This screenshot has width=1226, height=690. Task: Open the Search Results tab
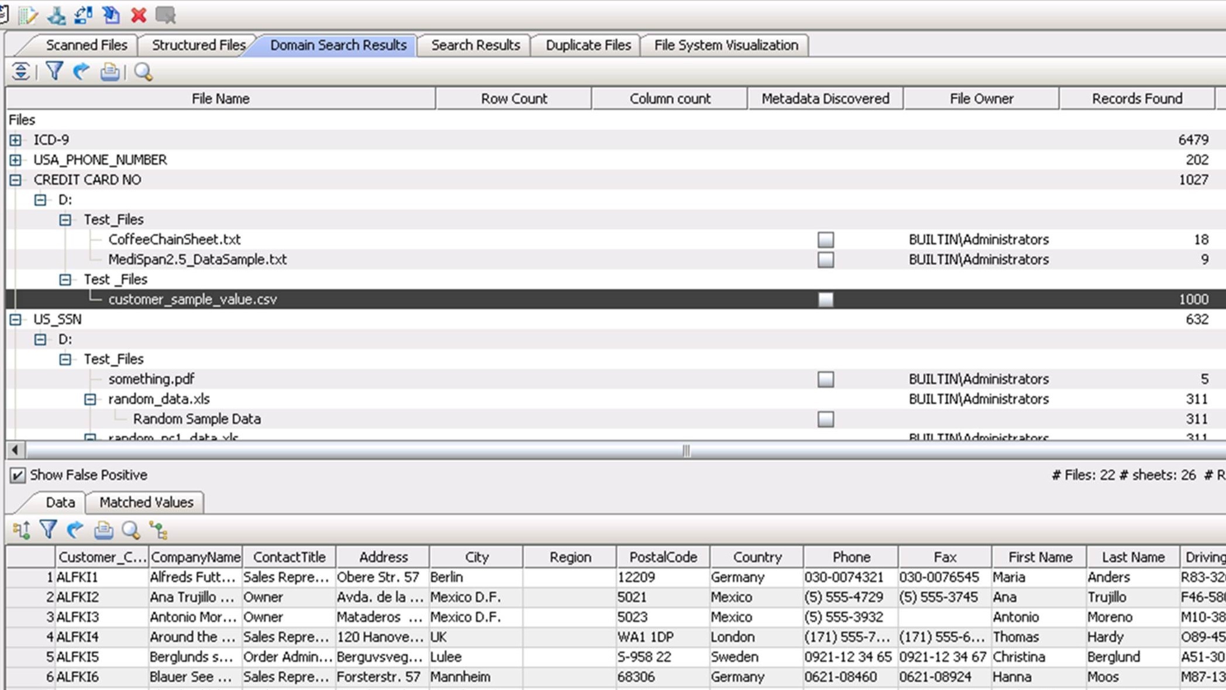click(476, 45)
